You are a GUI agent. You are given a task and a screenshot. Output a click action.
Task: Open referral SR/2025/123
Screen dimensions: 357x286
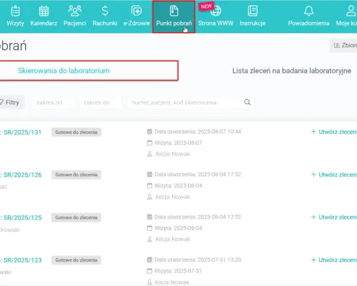pyautogui.click(x=23, y=260)
